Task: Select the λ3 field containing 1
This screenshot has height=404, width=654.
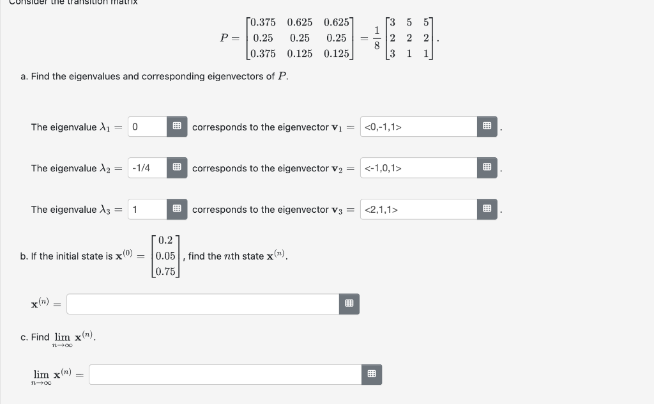Action: click(x=147, y=209)
